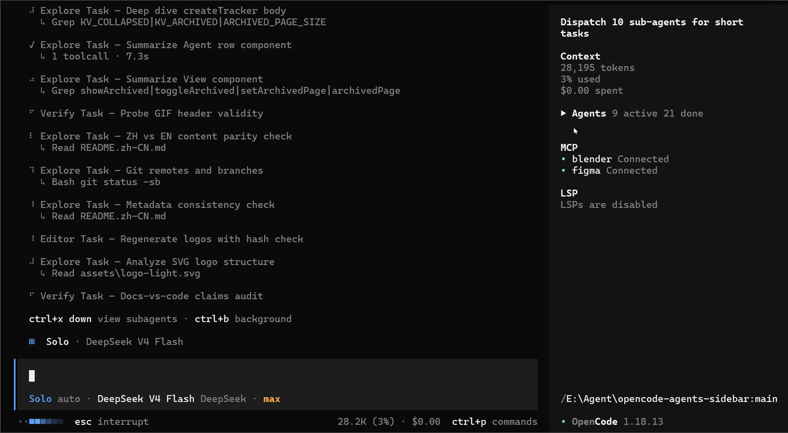Click the '1 toolcall · 7.3s' line
Image resolution: width=788 pixels, height=433 pixels.
[x=94, y=56]
